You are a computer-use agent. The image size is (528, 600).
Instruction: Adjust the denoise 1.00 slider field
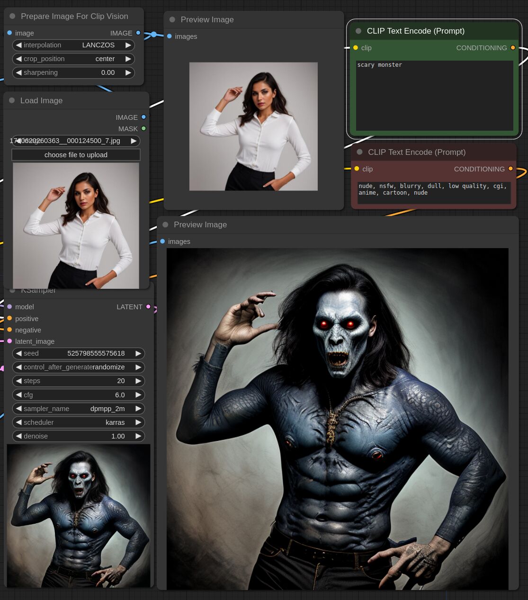click(x=78, y=436)
